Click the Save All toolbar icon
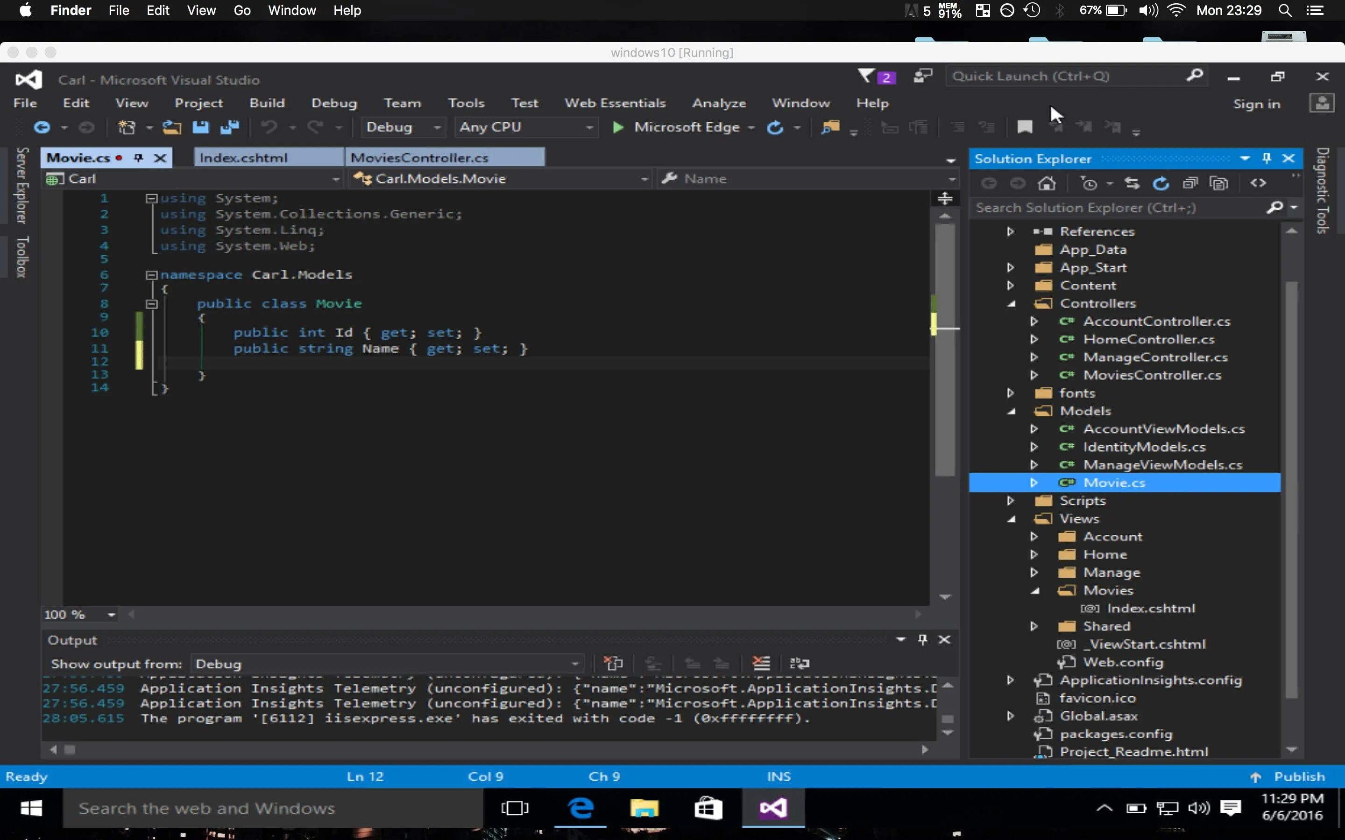 click(230, 127)
